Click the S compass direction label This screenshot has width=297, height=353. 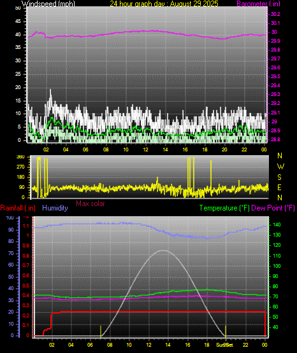point(279,177)
